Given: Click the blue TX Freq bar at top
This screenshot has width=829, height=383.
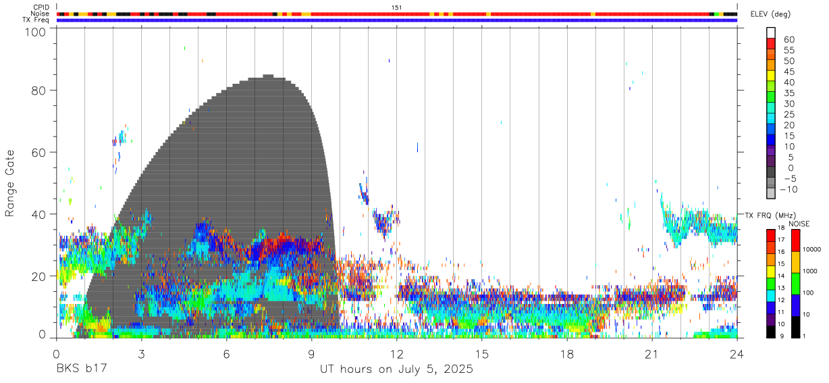Looking at the screenshot, I should pyautogui.click(x=397, y=20).
